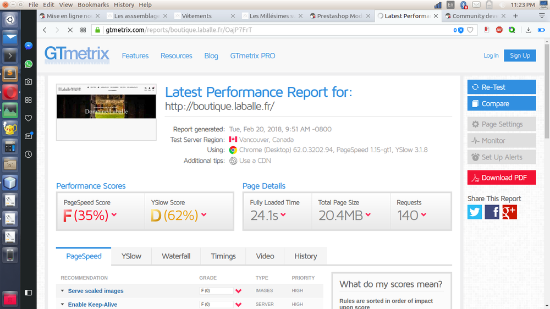The height and width of the screenshot is (309, 550).
Task: Open the GTmetrix PRO link
Action: pyautogui.click(x=252, y=56)
